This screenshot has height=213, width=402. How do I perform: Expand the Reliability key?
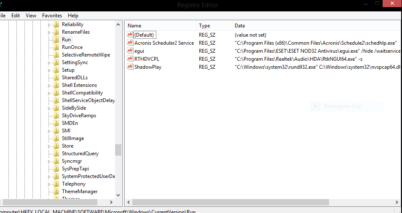tap(49, 25)
